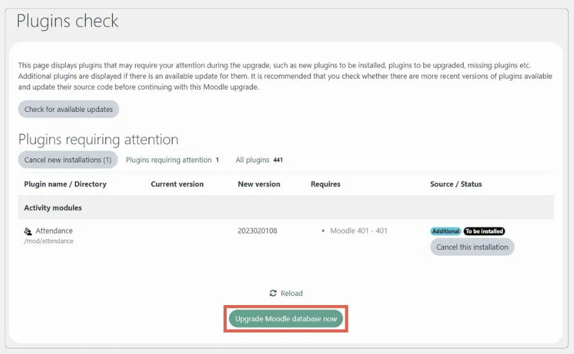
Task: Click Plugins requiring attention section heading
Action: [x=99, y=139]
